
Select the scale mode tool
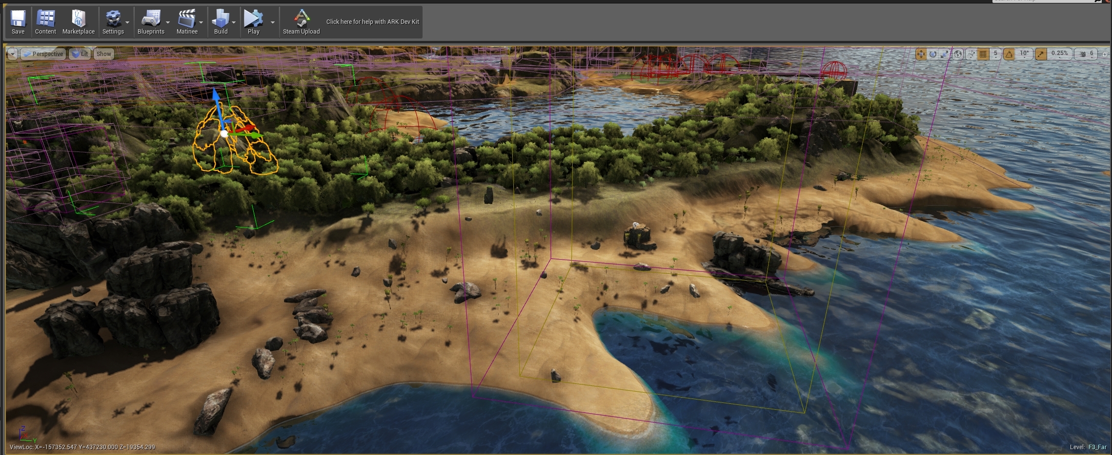[x=945, y=54]
